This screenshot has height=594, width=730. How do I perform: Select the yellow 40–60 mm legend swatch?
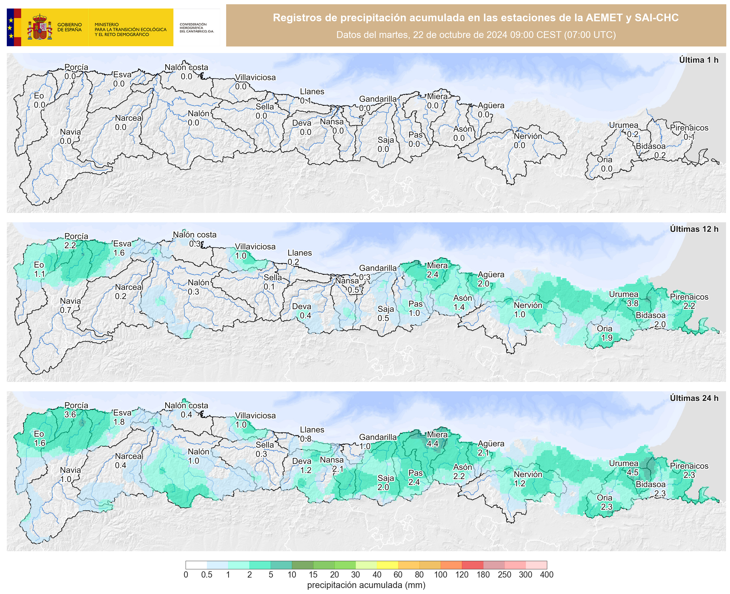[x=387, y=565]
